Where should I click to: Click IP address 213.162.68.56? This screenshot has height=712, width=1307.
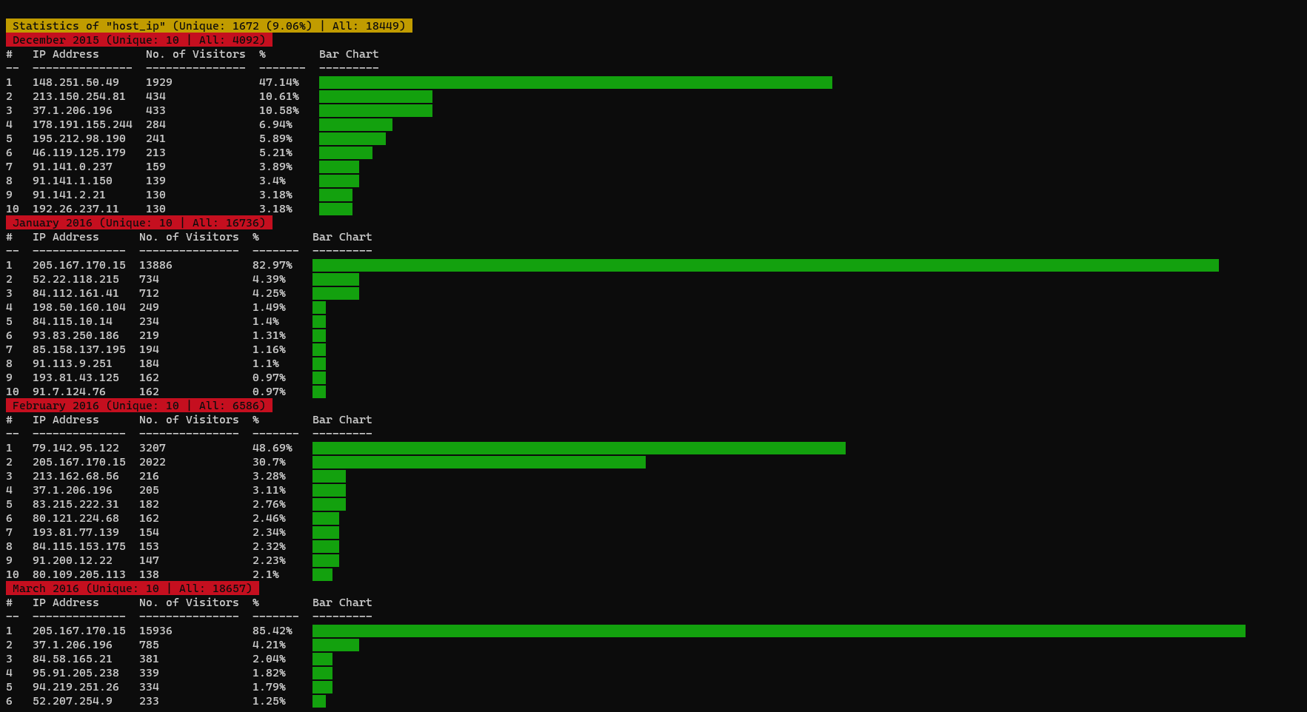[x=76, y=476]
